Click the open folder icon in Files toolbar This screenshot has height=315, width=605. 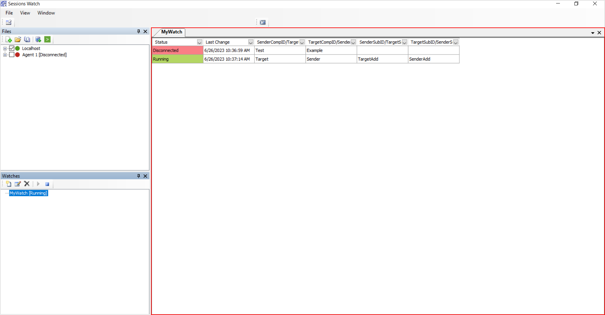coord(18,40)
